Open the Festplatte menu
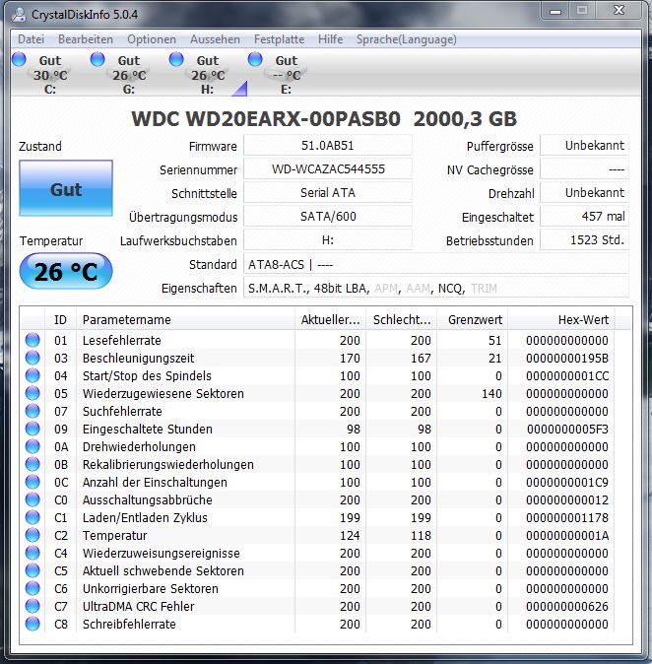 279,39
